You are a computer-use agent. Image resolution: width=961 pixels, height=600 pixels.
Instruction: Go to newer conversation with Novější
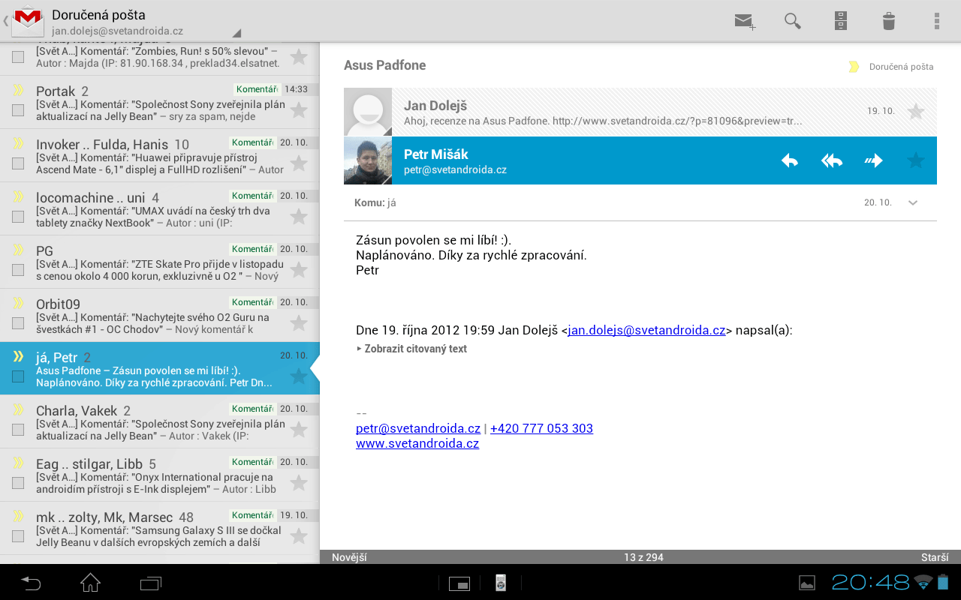(x=349, y=557)
